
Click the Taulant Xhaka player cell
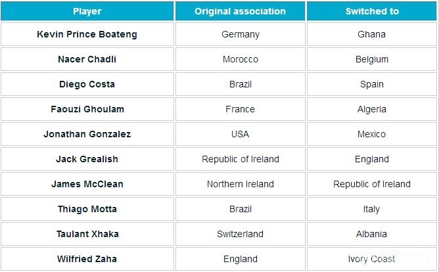pyautogui.click(x=87, y=234)
